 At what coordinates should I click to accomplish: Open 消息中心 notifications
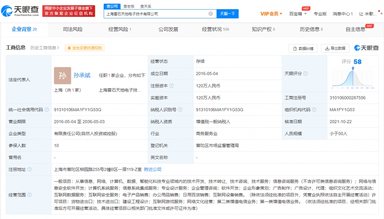tap(343, 14)
